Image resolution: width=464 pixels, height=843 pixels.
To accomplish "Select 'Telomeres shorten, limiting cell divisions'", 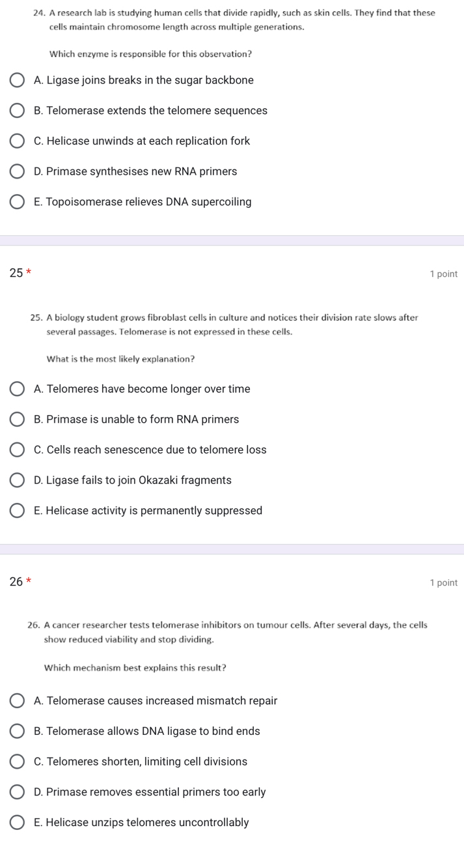I will click(17, 761).
